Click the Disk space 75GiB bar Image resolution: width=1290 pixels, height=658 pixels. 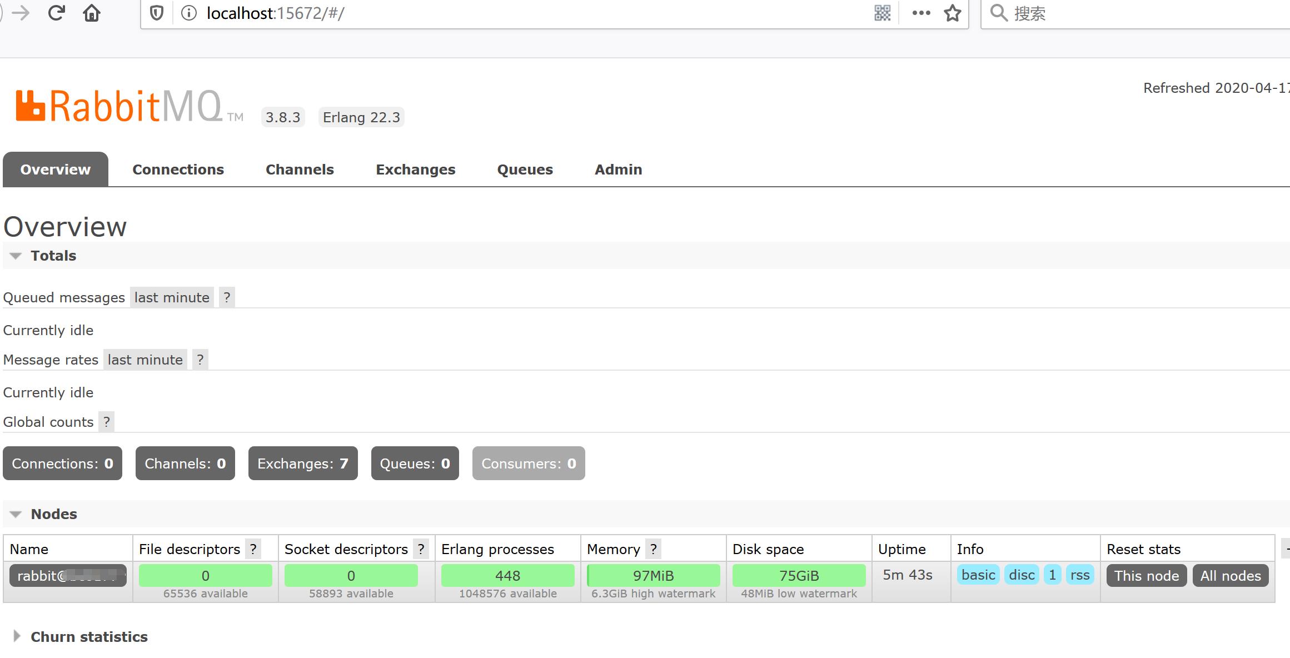(799, 576)
